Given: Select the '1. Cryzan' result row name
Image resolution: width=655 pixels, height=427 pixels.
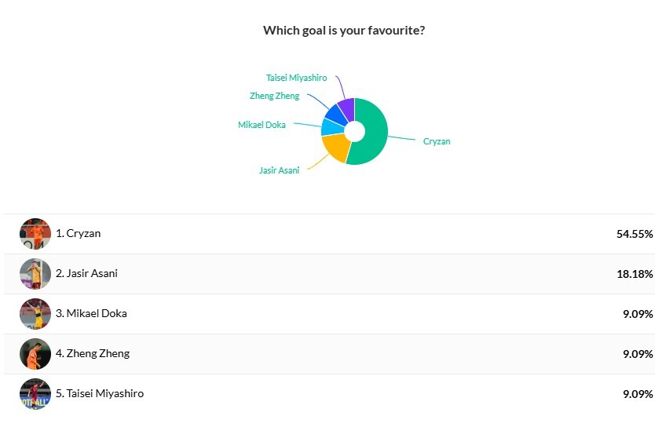Looking at the screenshot, I should tap(78, 233).
